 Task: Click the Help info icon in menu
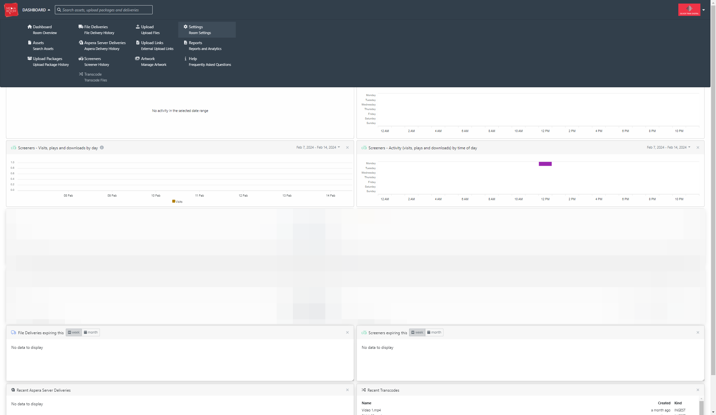click(x=185, y=58)
